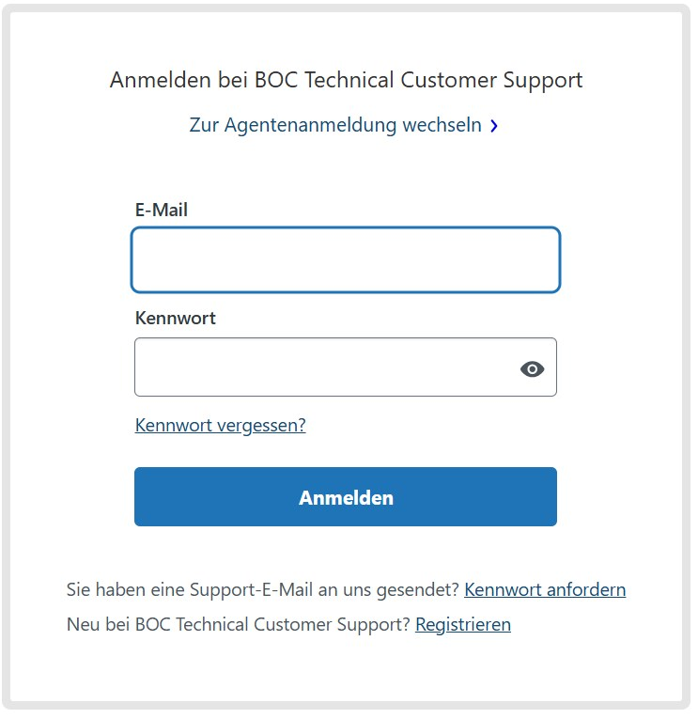Image resolution: width=698 pixels, height=719 pixels.
Task: Click the blue Anmelden button
Action: point(345,496)
